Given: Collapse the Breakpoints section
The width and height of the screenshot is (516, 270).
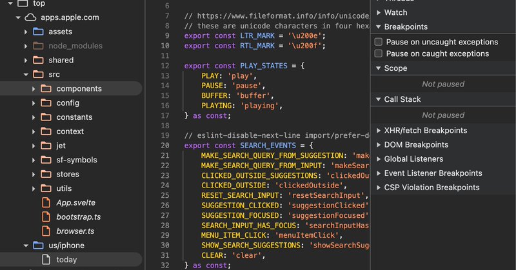Looking at the screenshot, I should 379,26.
